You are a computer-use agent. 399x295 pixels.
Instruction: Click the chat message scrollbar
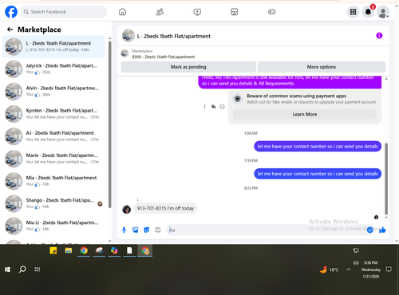[x=386, y=179]
